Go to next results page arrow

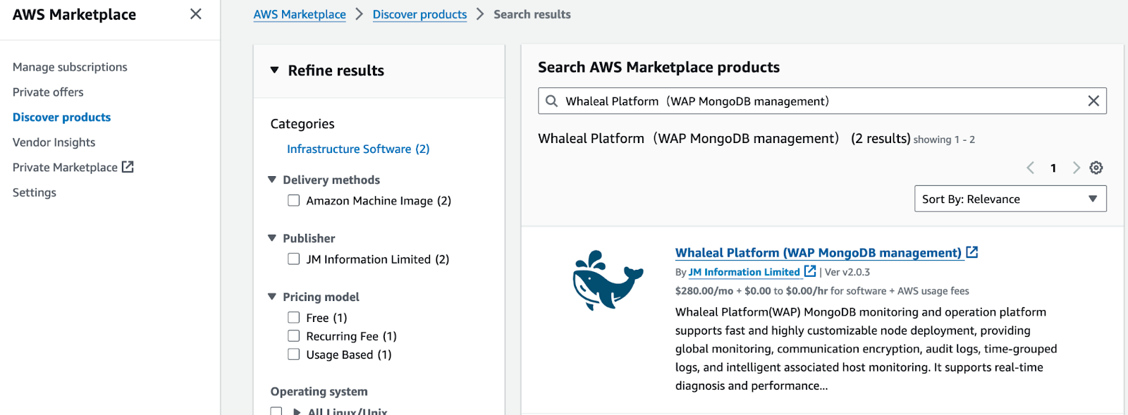coord(1076,168)
